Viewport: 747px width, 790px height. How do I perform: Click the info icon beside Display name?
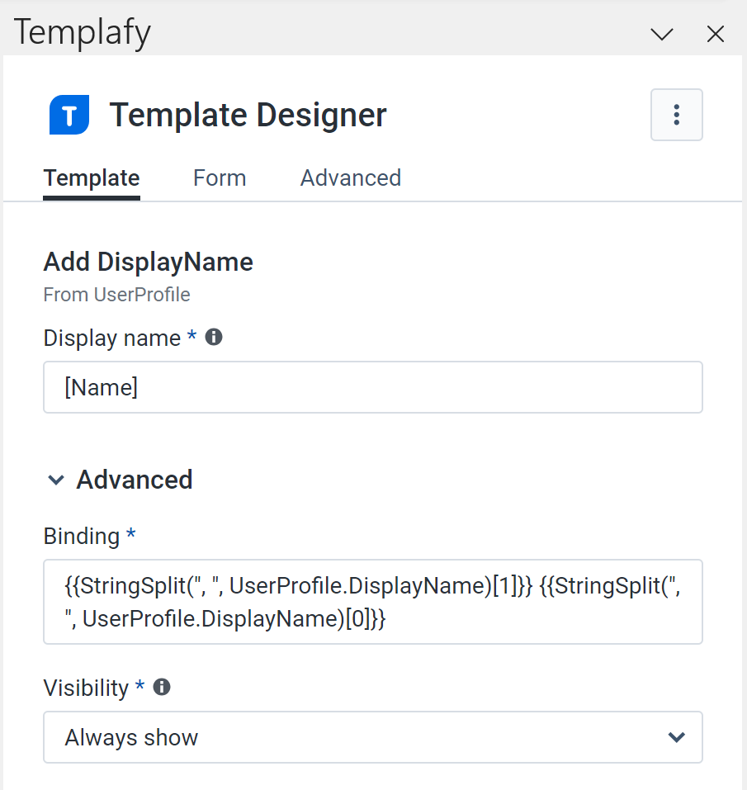point(214,337)
